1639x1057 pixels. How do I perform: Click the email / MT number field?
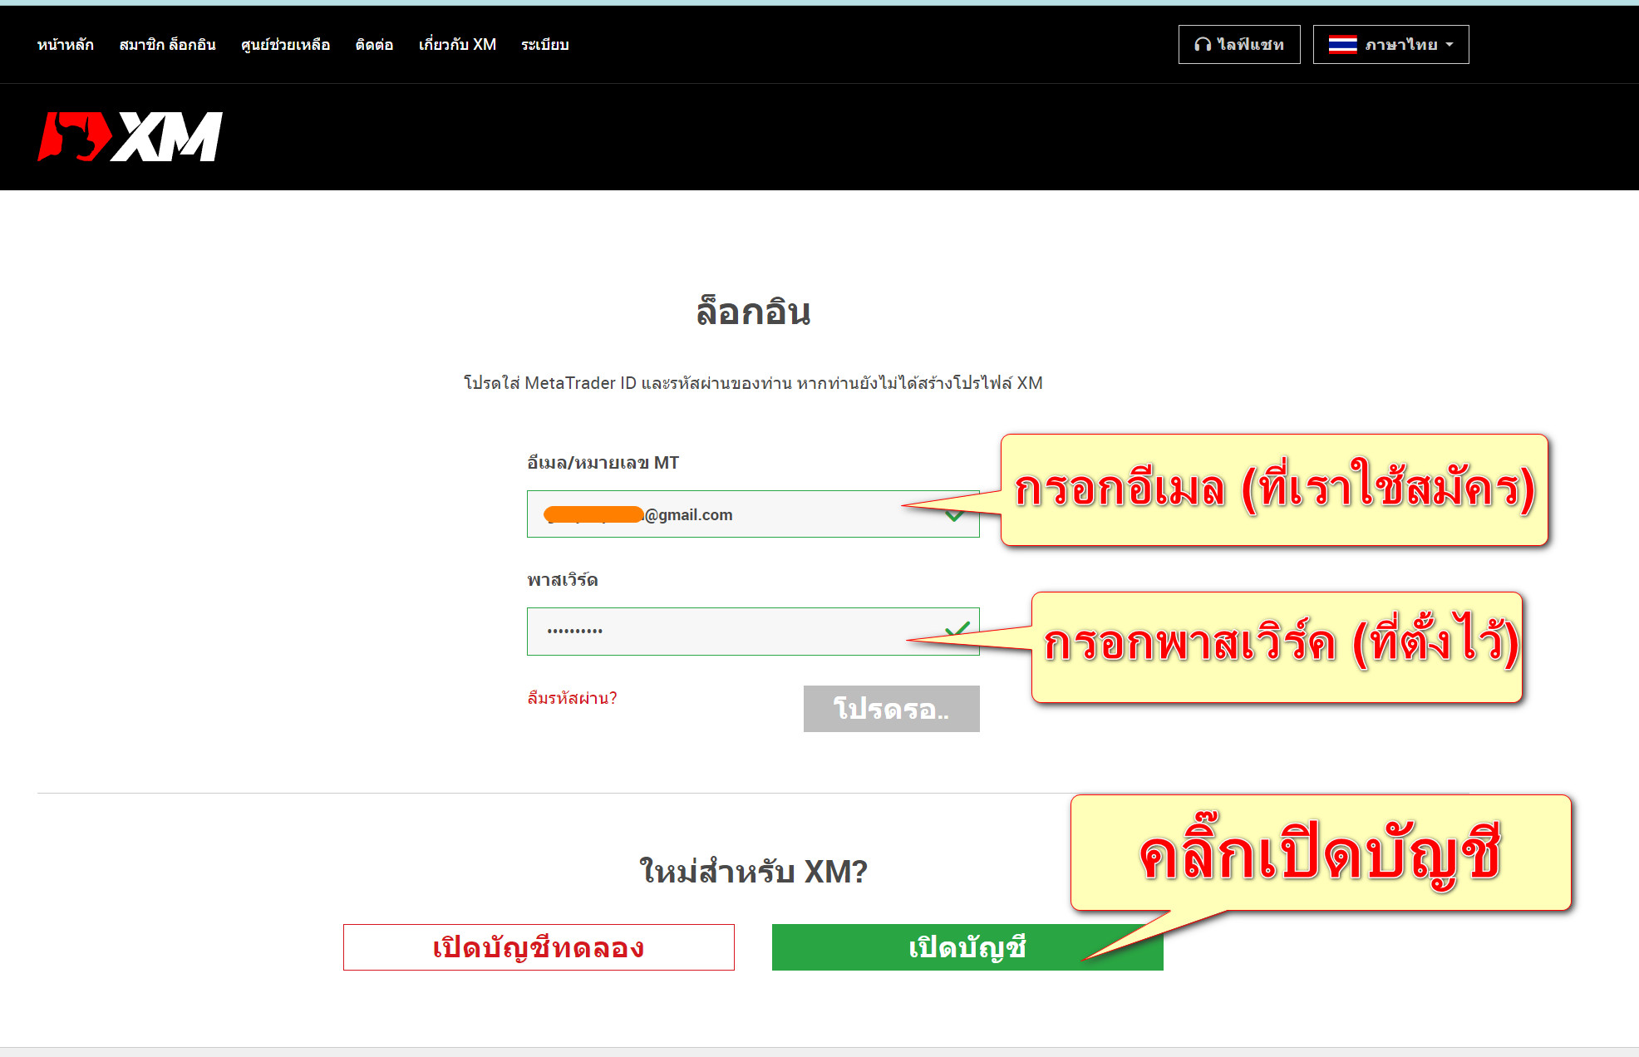click(753, 514)
